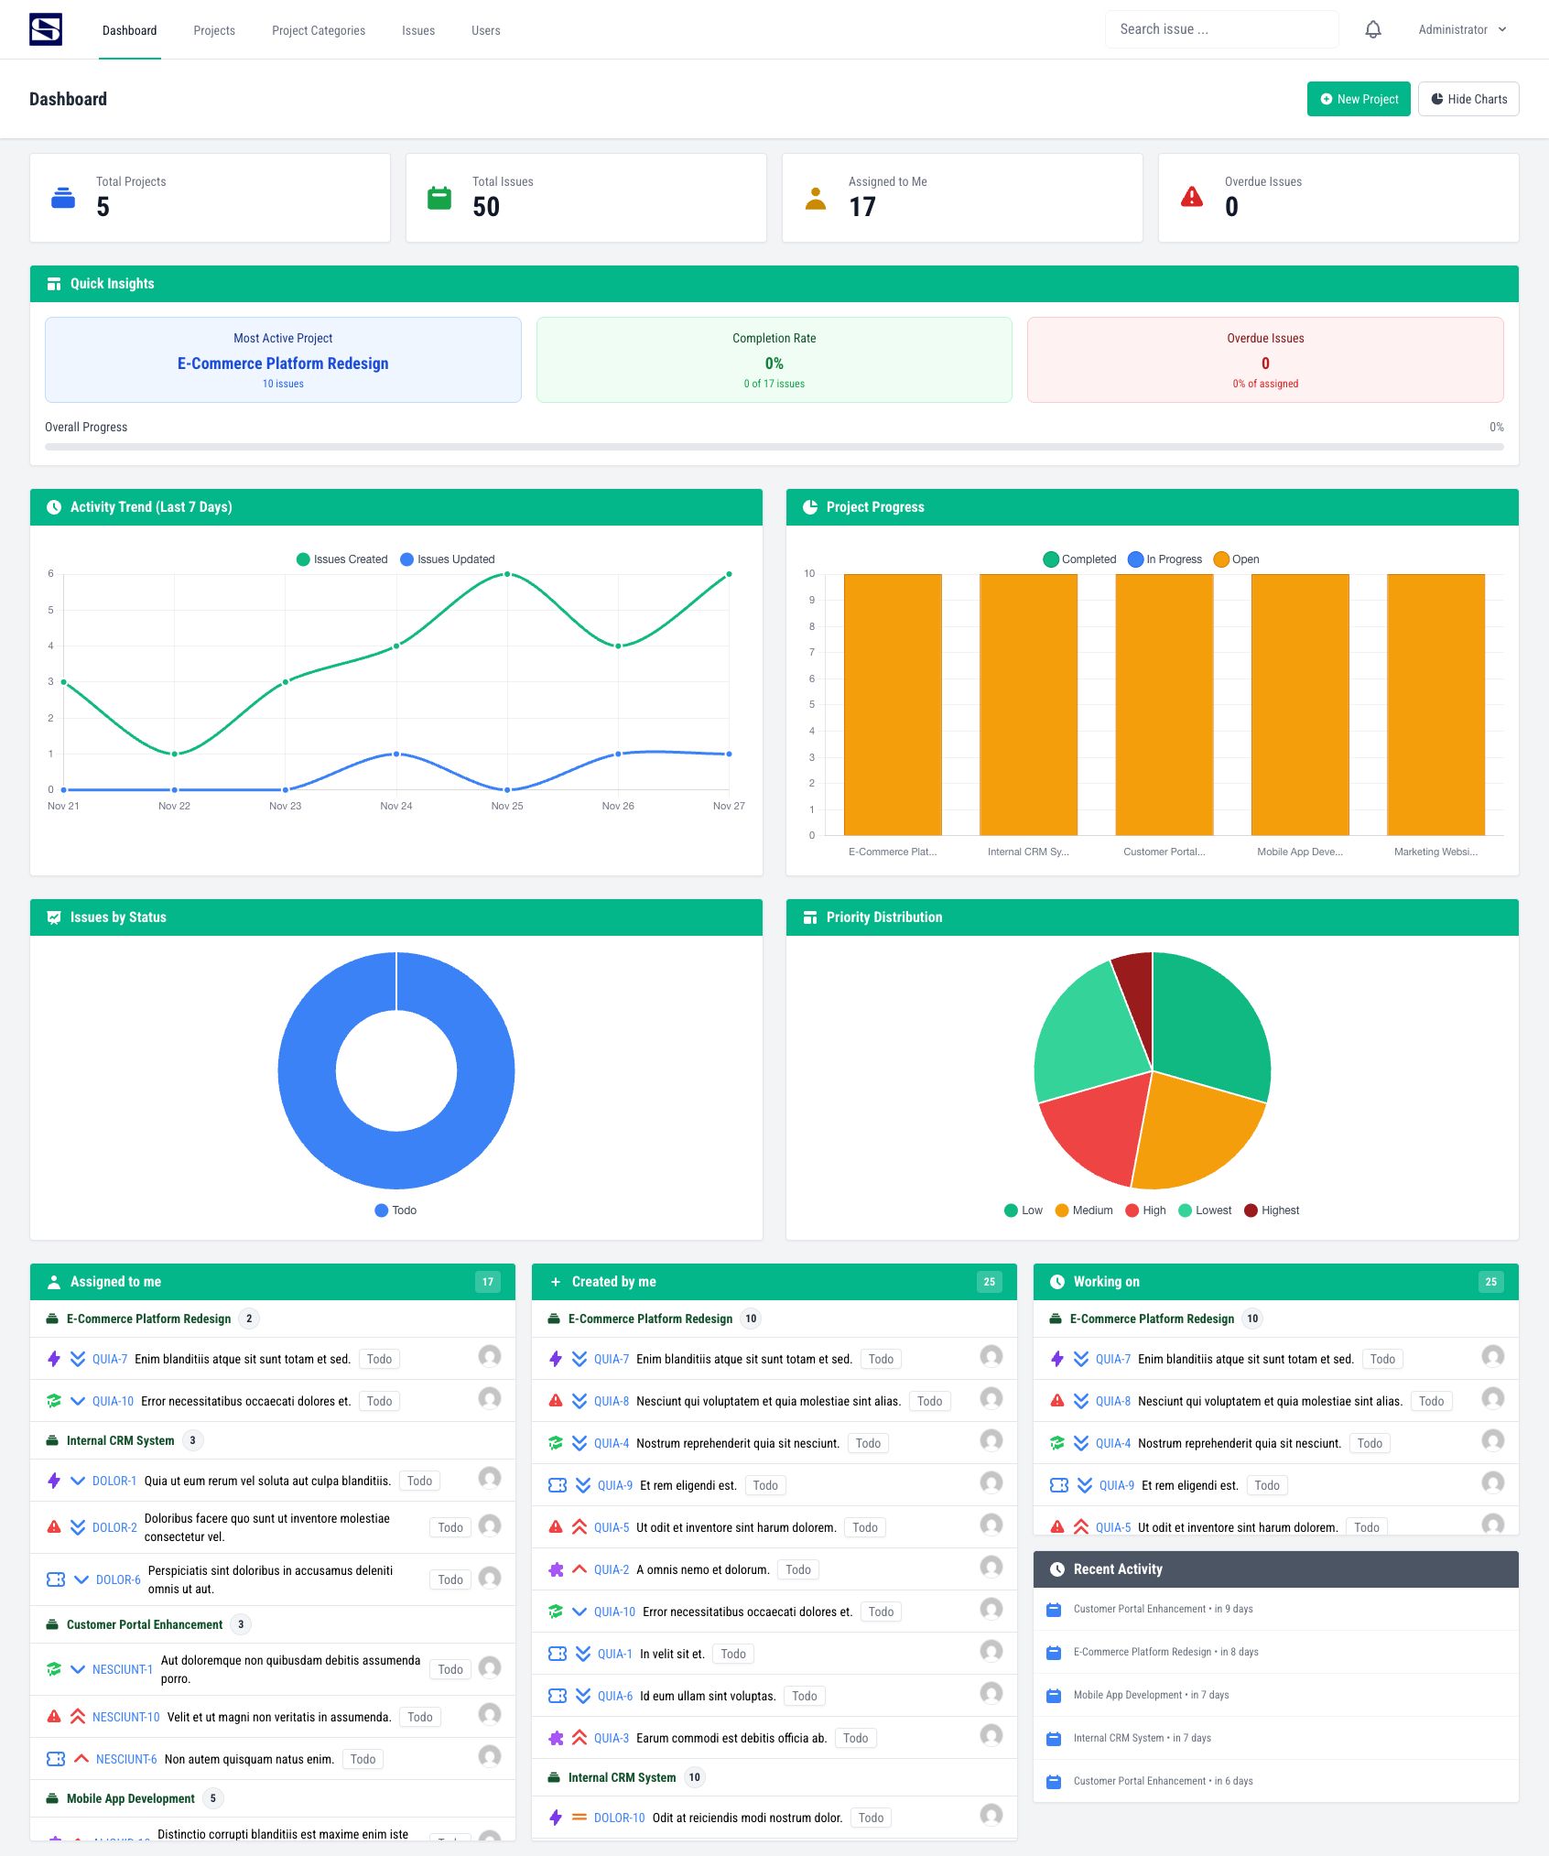This screenshot has width=1549, height=1856.
Task: Click the clock icon beside Activity Trend
Action: tap(54, 507)
